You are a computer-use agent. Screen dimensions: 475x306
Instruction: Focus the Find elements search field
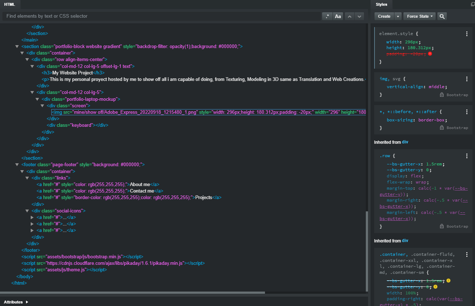click(x=161, y=16)
